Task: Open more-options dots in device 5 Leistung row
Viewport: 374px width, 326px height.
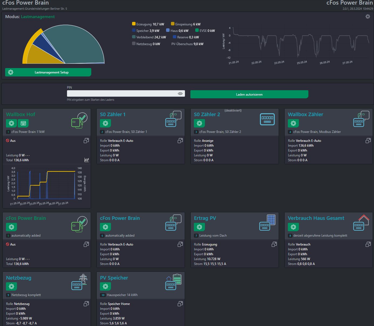Action: [x=28, y=259]
